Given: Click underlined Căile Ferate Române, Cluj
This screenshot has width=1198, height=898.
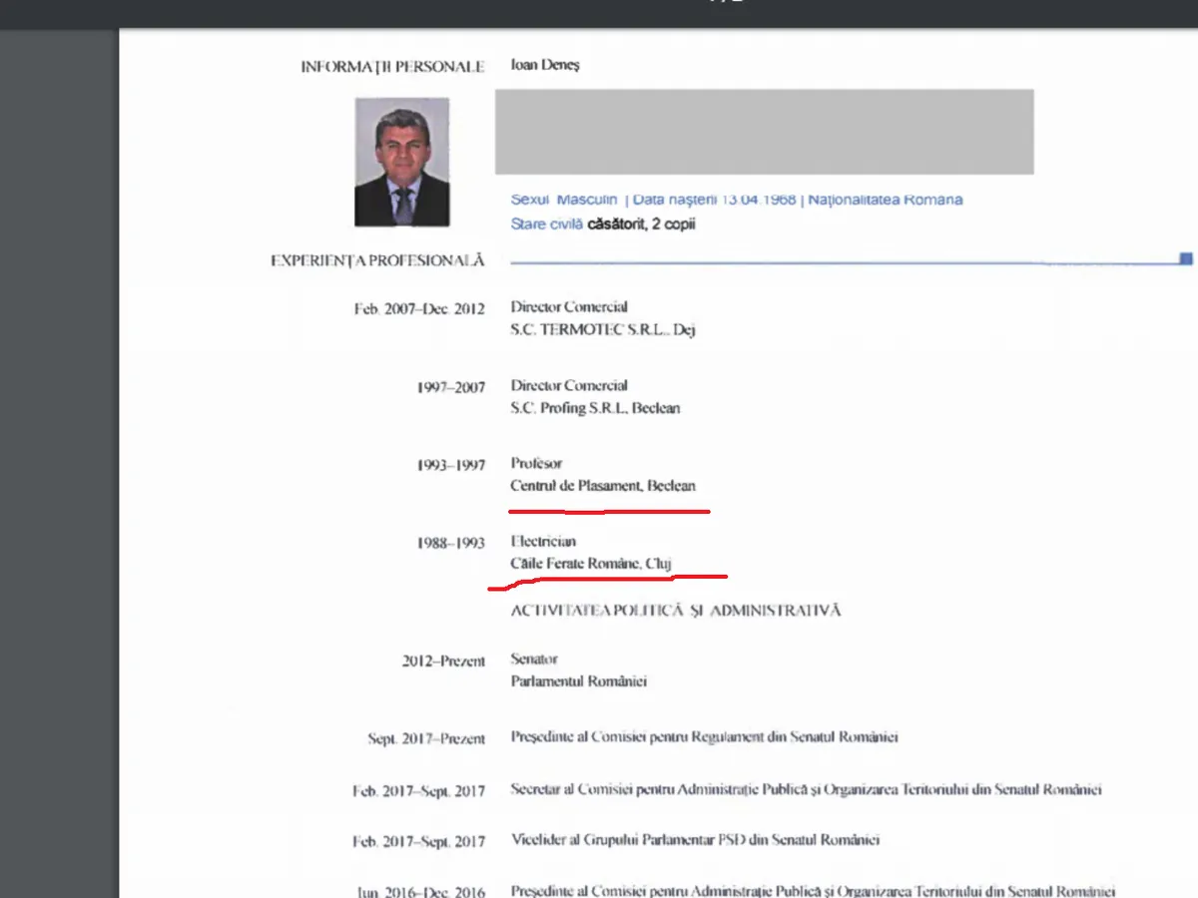Looking at the screenshot, I should [x=591, y=564].
